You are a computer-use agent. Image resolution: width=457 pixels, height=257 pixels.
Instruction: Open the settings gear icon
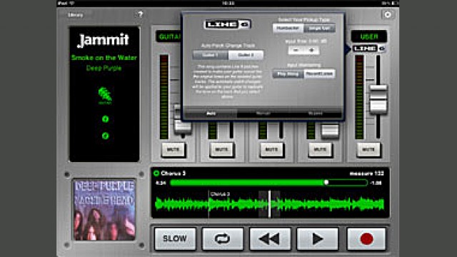388,14
